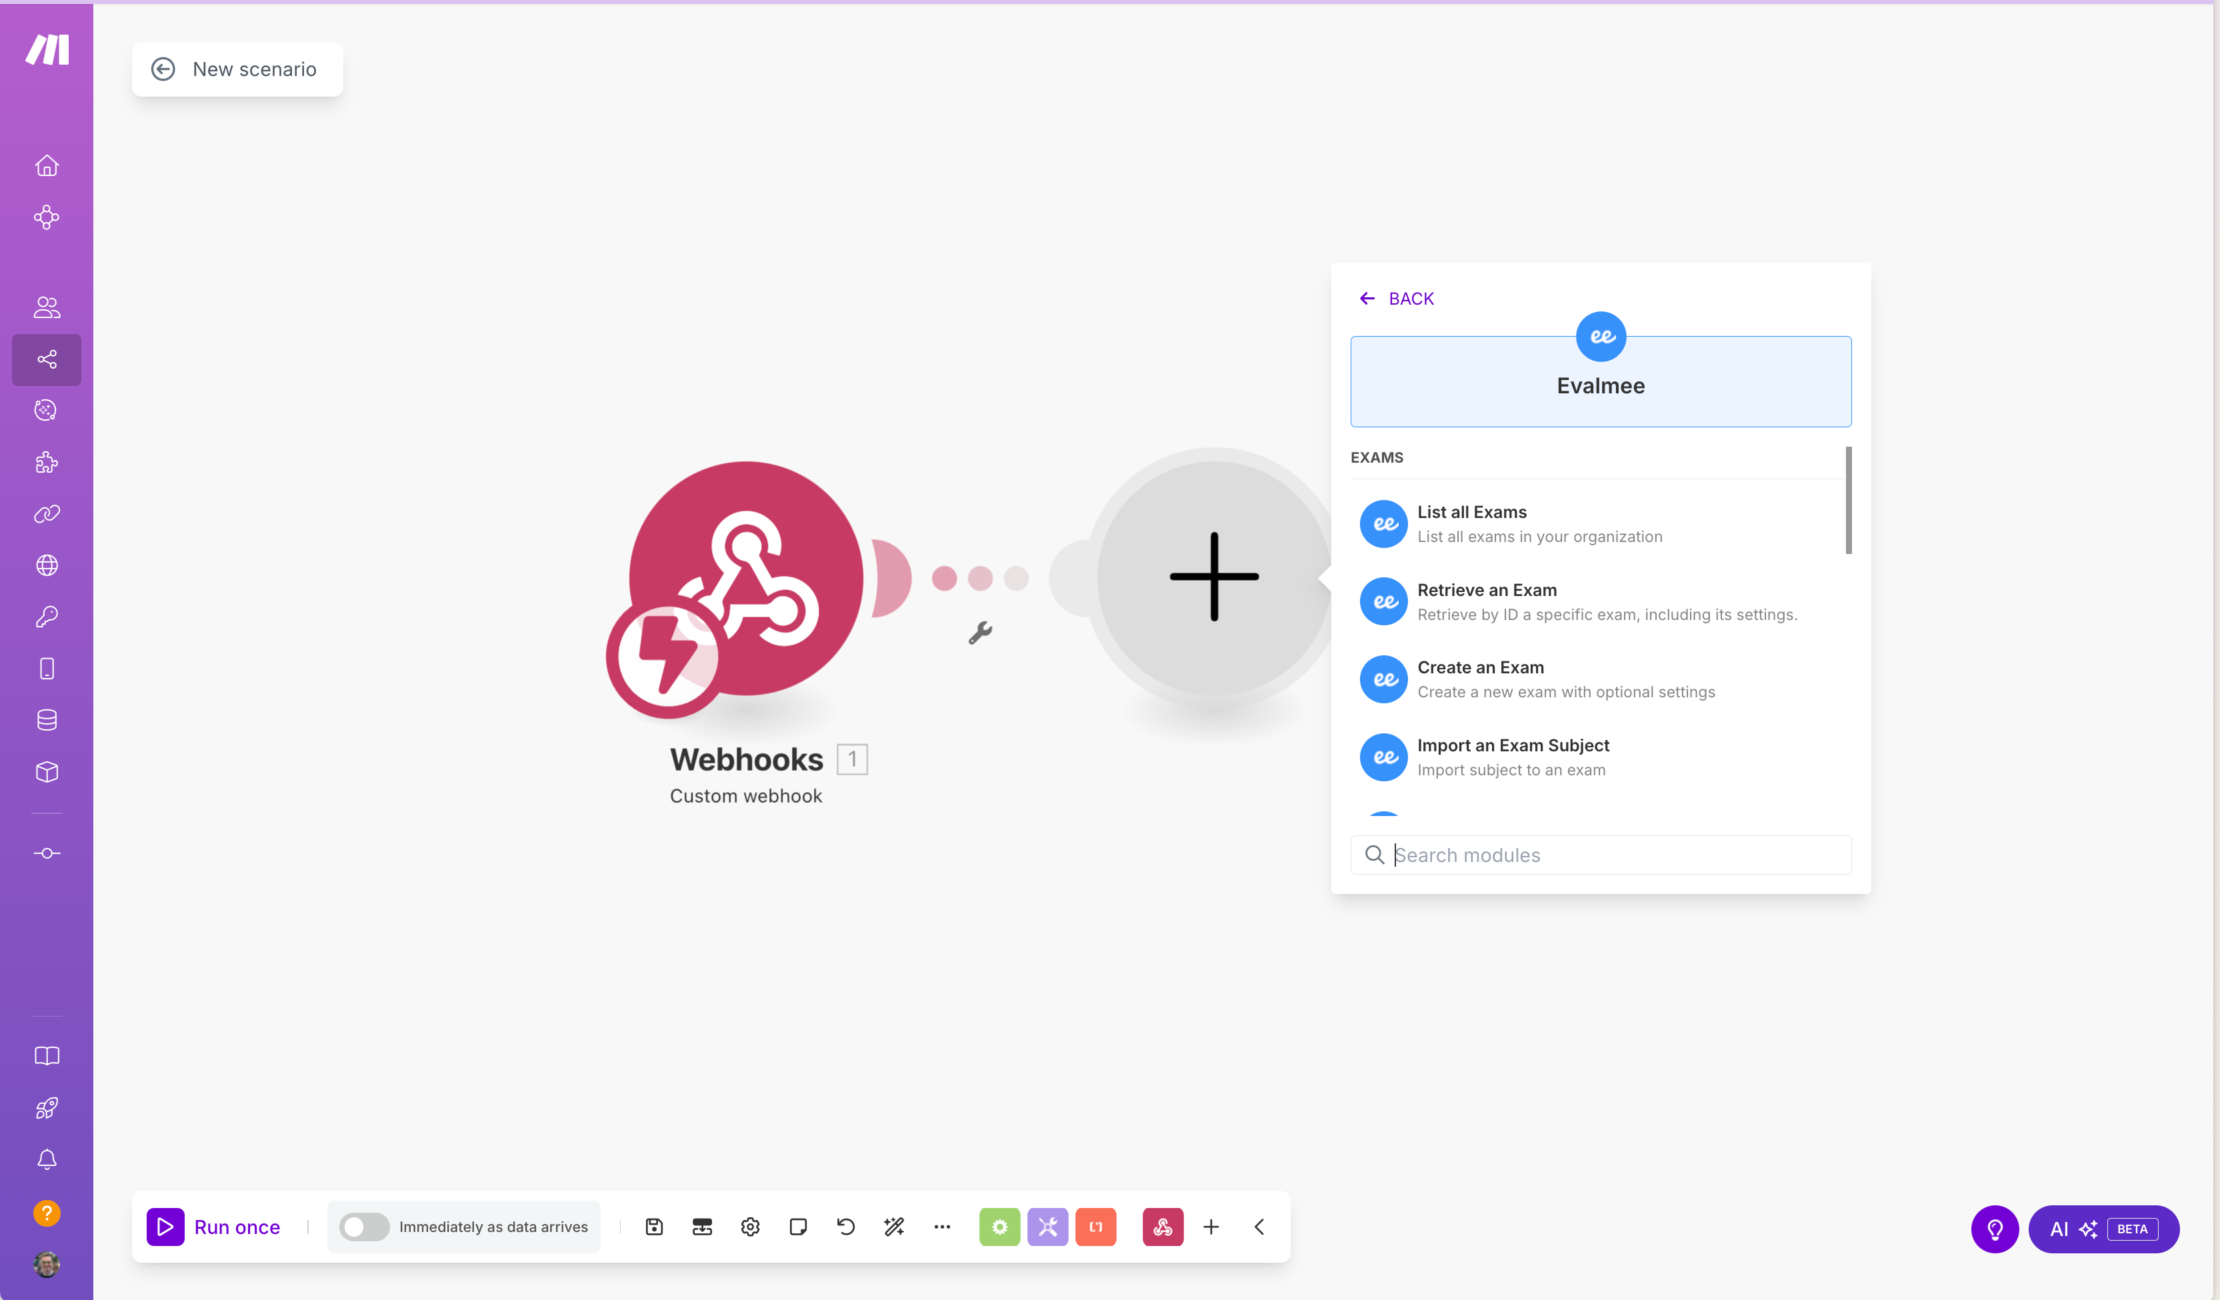Open the Team users icon in sidebar
The width and height of the screenshot is (2220, 1300).
tap(47, 307)
